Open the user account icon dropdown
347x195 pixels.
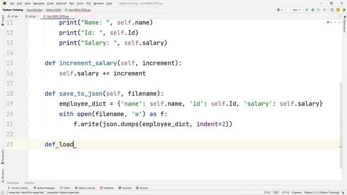tap(279, 10)
